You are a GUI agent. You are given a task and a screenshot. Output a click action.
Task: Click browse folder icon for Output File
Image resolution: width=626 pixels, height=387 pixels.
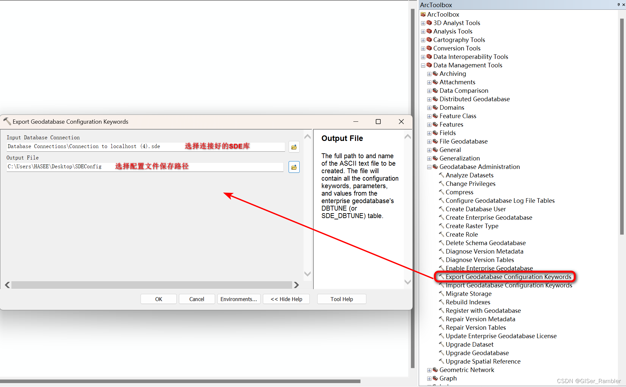pos(294,167)
